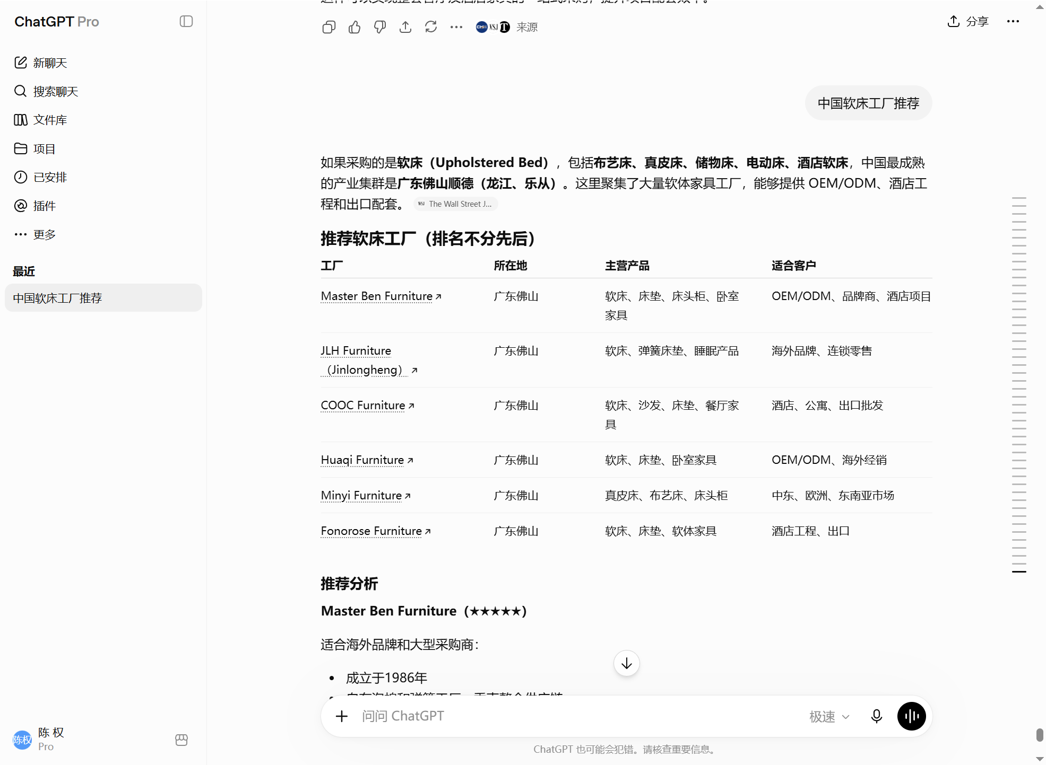The width and height of the screenshot is (1046, 765).
Task: Open JLH Furniture (Jinlongheng) link
Action: click(369, 360)
